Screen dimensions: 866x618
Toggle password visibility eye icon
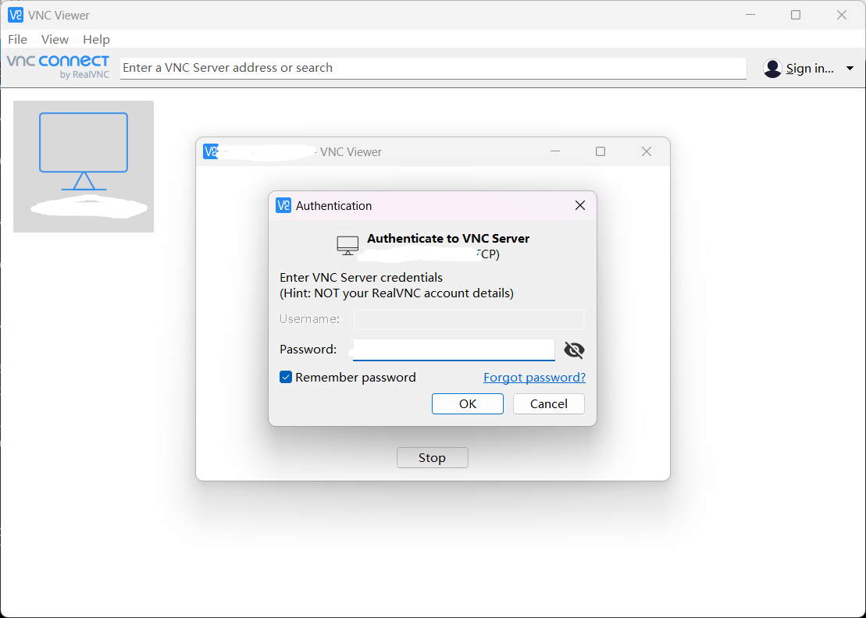coord(574,350)
